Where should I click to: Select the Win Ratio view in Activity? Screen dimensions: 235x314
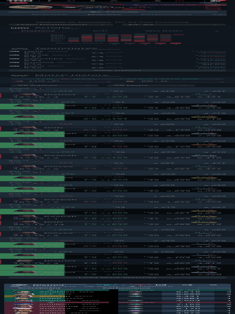click(164, 31)
